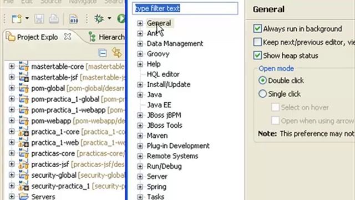Click the Debug bug icon
Viewport: 355px width, 200px height.
click(99, 18)
